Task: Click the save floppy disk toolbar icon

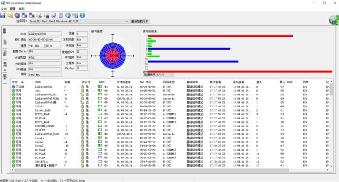Action: click(3, 15)
